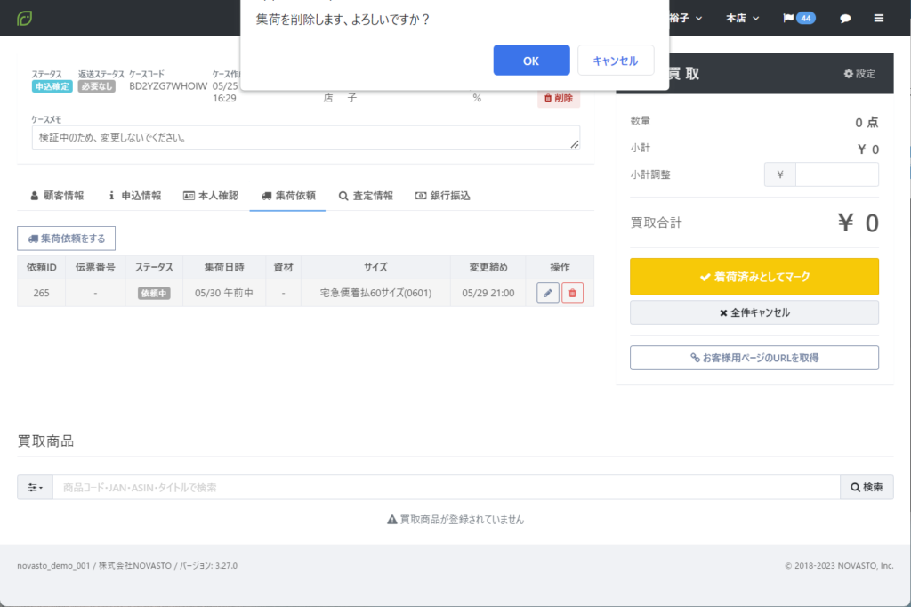Viewport: 911px width, 607px height.
Task: Click the yellow 着荷済みとしてマーク button
Action: pyautogui.click(x=754, y=277)
